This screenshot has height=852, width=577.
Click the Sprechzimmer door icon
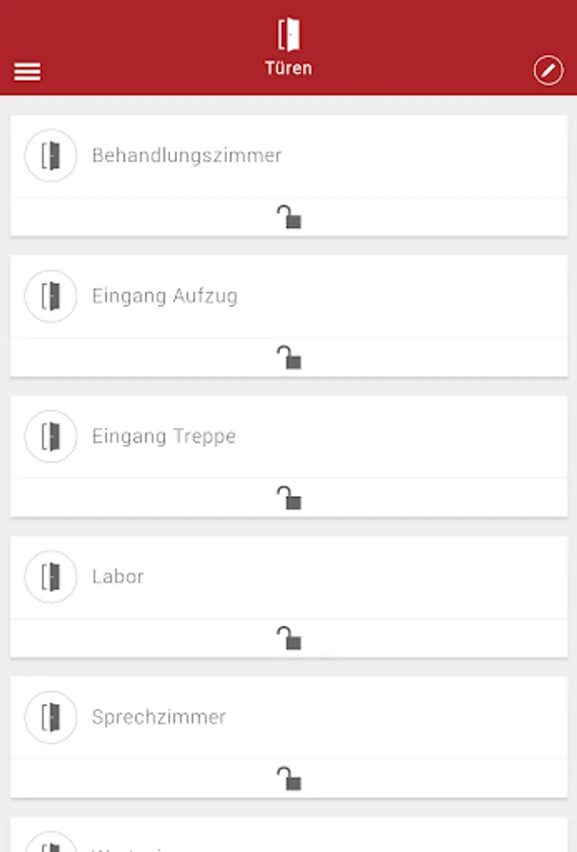51,717
